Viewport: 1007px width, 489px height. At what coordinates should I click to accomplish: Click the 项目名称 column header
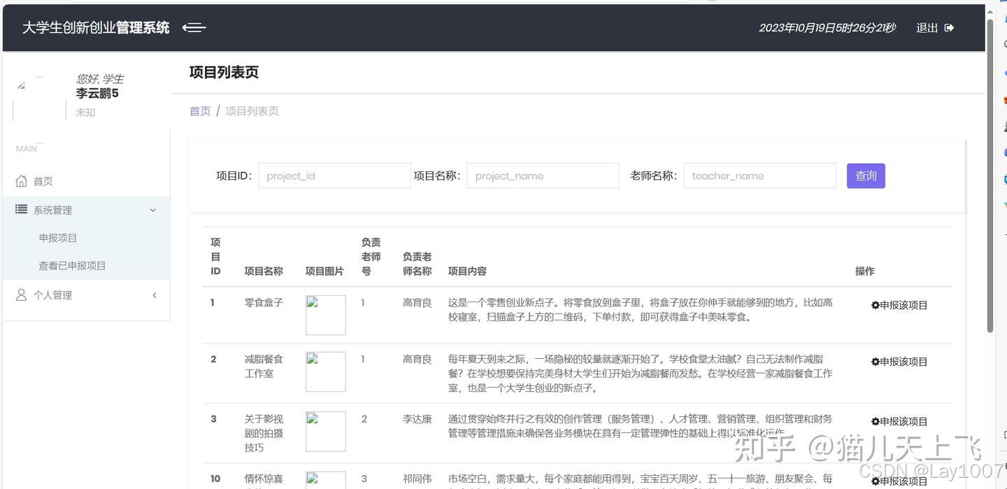[x=264, y=271]
